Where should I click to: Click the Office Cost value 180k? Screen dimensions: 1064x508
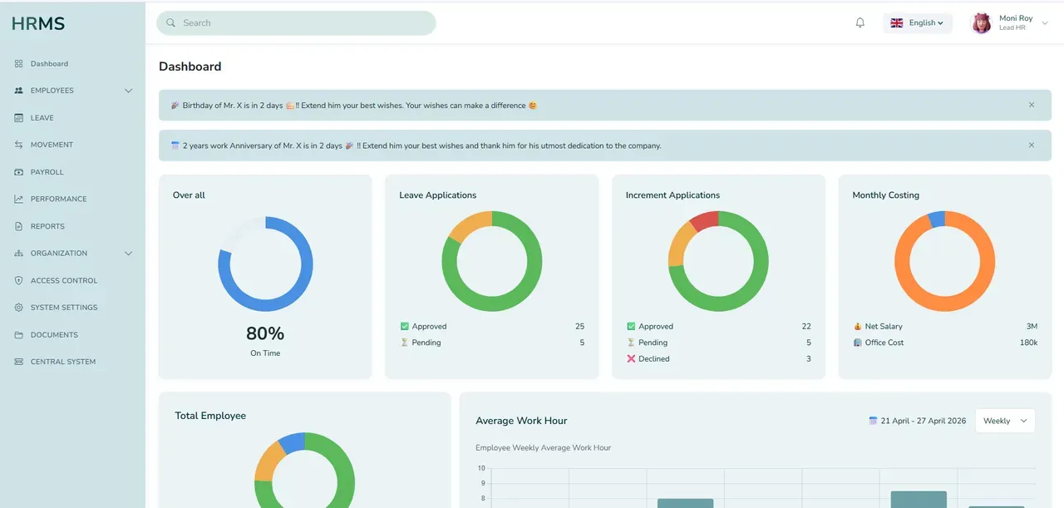click(1028, 343)
